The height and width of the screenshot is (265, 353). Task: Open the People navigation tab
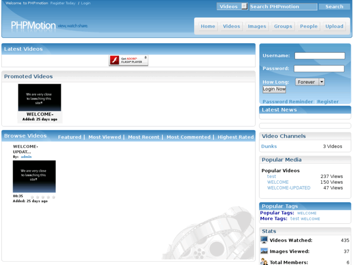tap(309, 26)
